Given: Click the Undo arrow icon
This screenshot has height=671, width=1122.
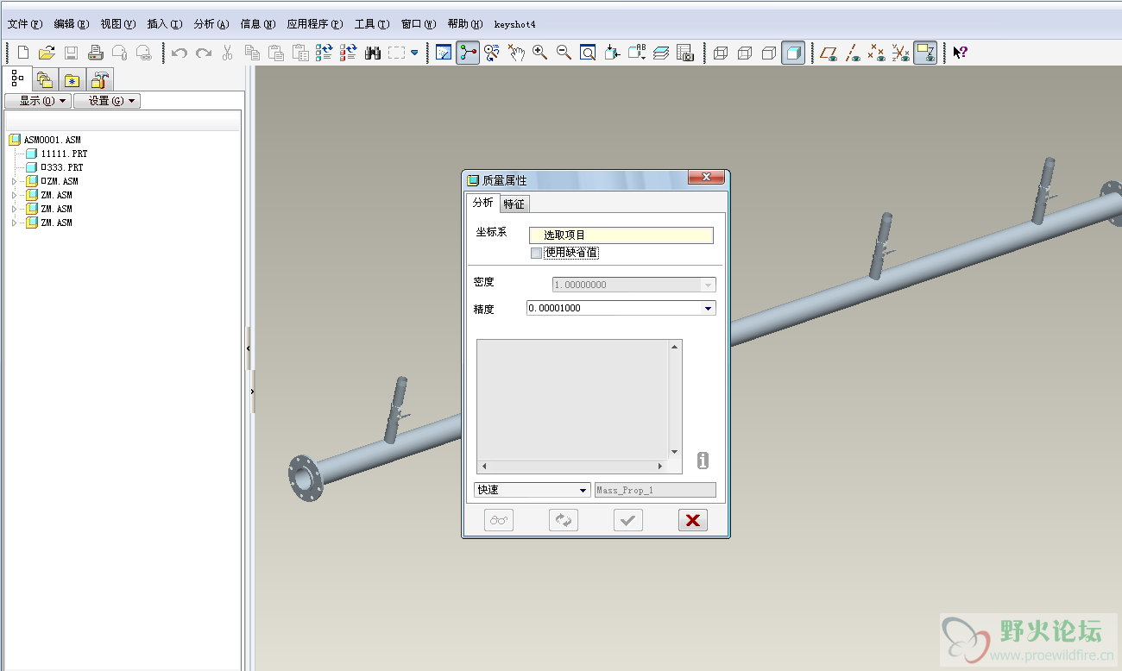Looking at the screenshot, I should coord(180,53).
